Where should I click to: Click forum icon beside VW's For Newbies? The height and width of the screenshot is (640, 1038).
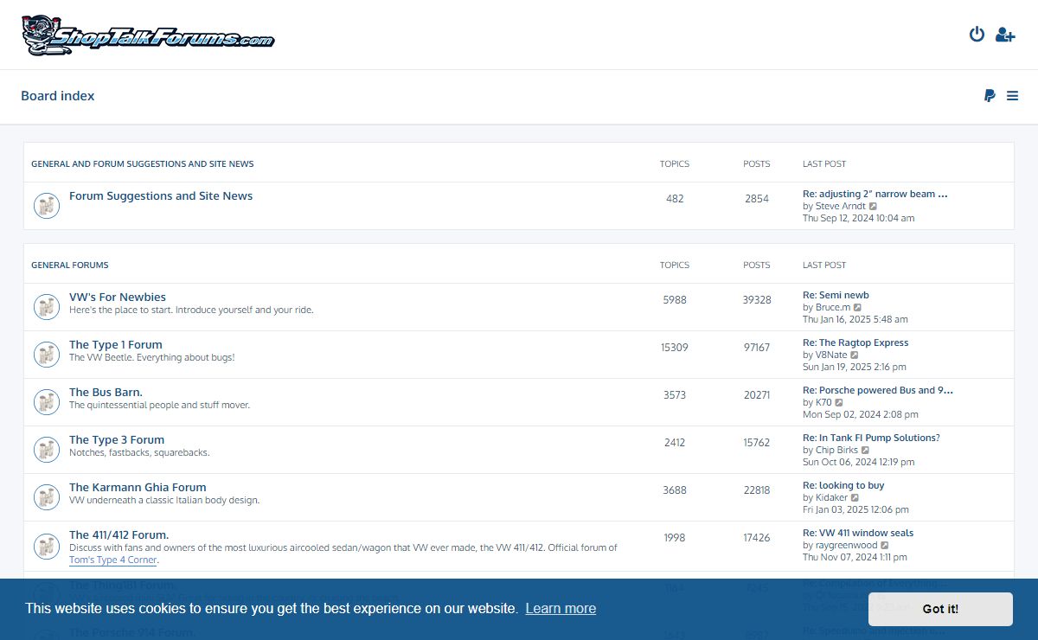tap(47, 307)
